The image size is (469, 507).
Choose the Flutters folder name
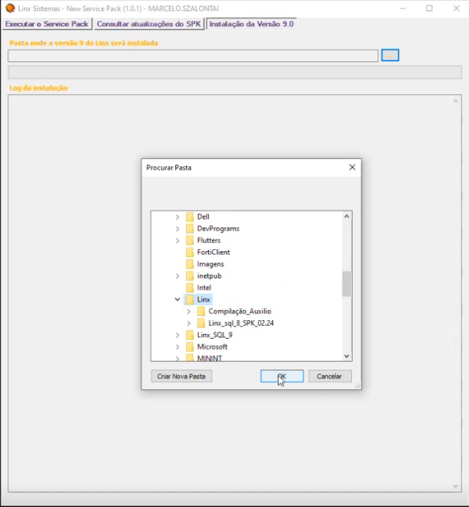209,240
